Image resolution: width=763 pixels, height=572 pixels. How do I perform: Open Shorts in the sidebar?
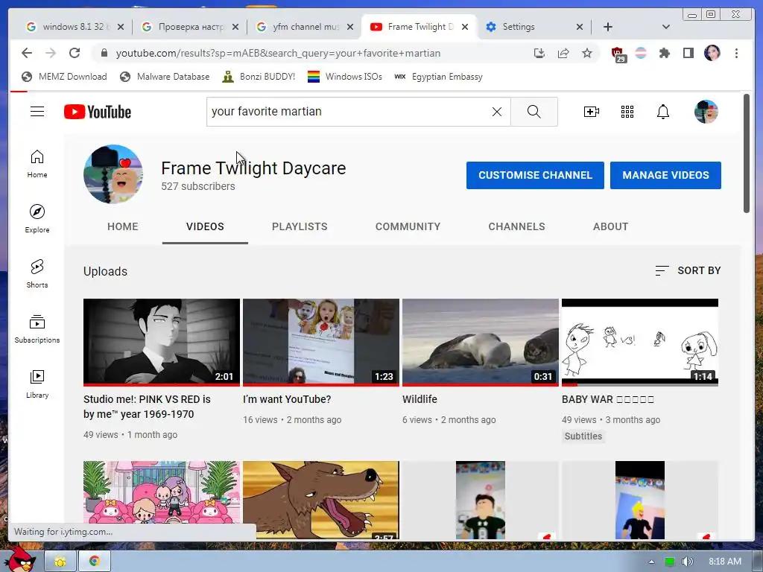coord(37,274)
